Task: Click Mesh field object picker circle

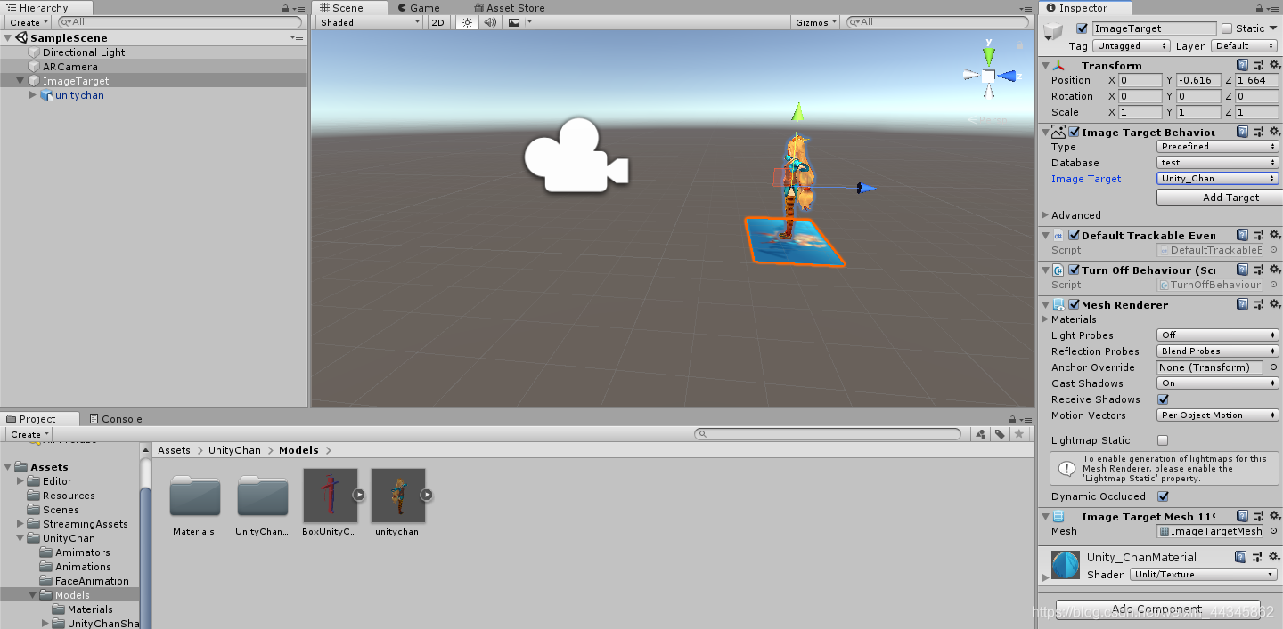Action: 1273,531
